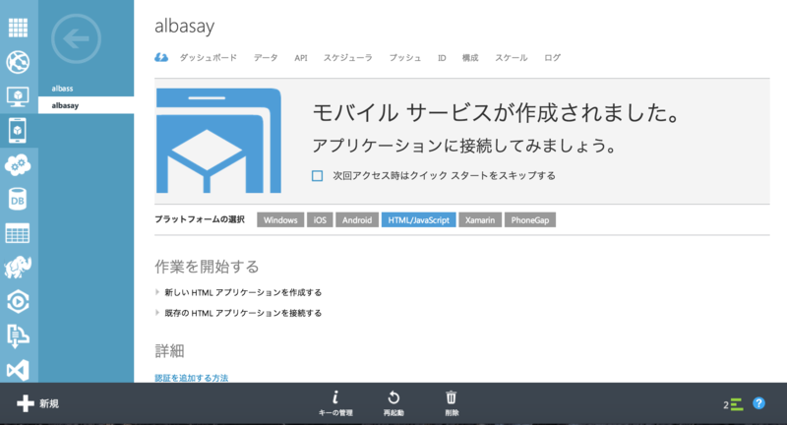The height and width of the screenshot is (425, 787).
Task: Open the Visual Studio Online icon
Action: (18, 370)
